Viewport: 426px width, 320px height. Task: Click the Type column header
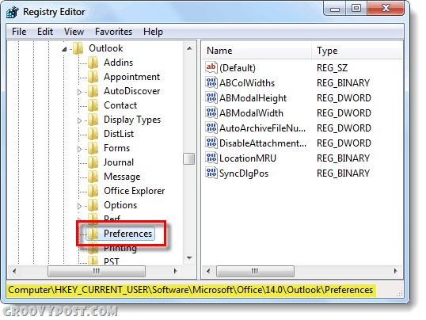coord(357,51)
